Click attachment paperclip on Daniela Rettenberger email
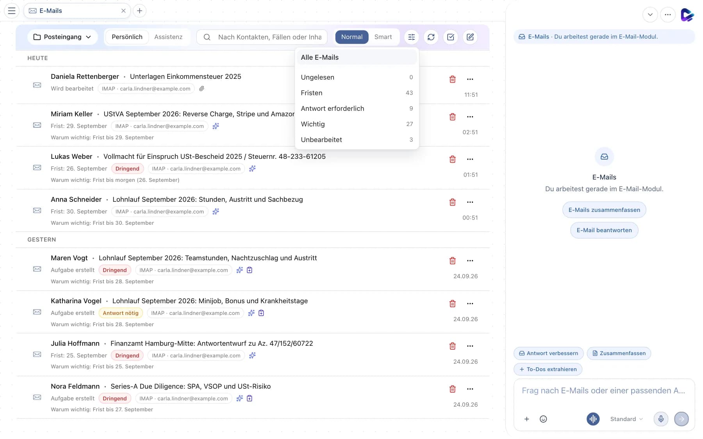703x439 pixels. pyautogui.click(x=202, y=89)
